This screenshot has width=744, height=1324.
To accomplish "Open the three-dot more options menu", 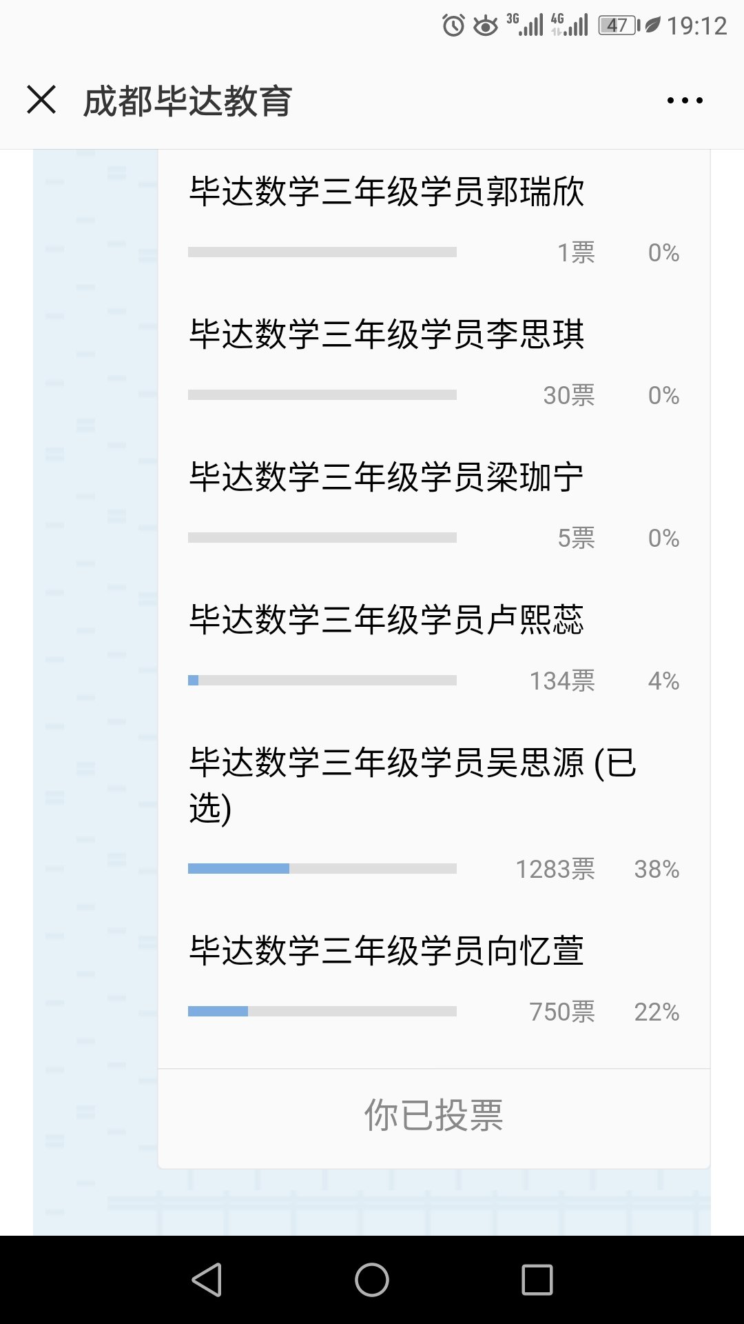I will tap(685, 101).
